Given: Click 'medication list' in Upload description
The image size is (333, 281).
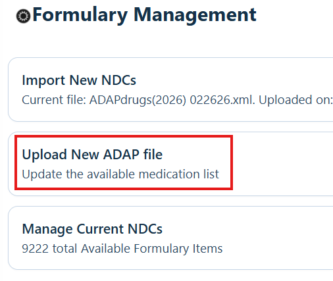Looking at the screenshot, I should click(x=179, y=174).
